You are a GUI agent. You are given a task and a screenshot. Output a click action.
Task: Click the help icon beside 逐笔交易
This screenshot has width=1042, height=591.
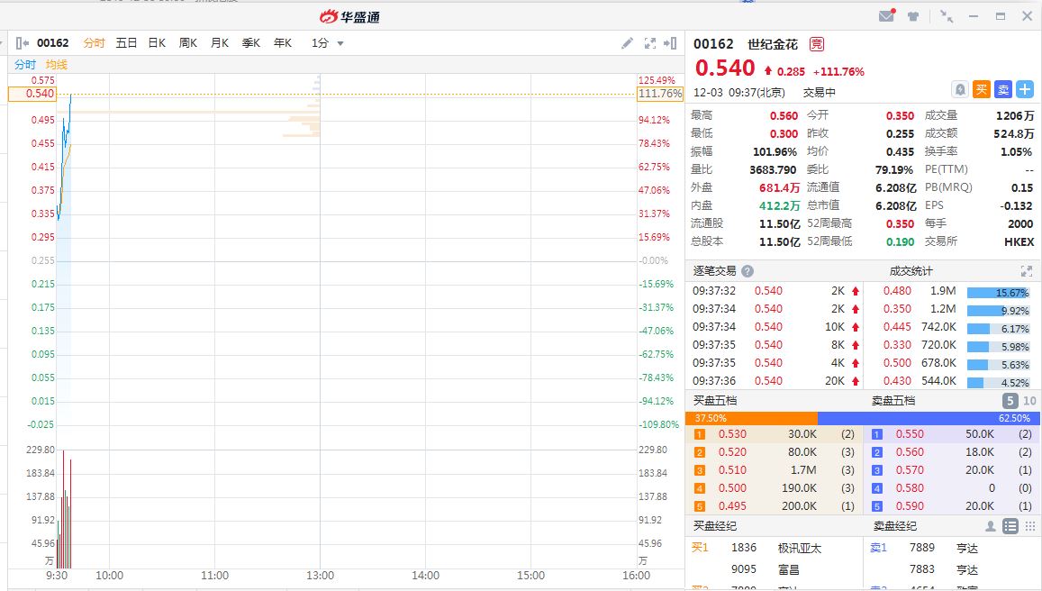click(x=748, y=271)
